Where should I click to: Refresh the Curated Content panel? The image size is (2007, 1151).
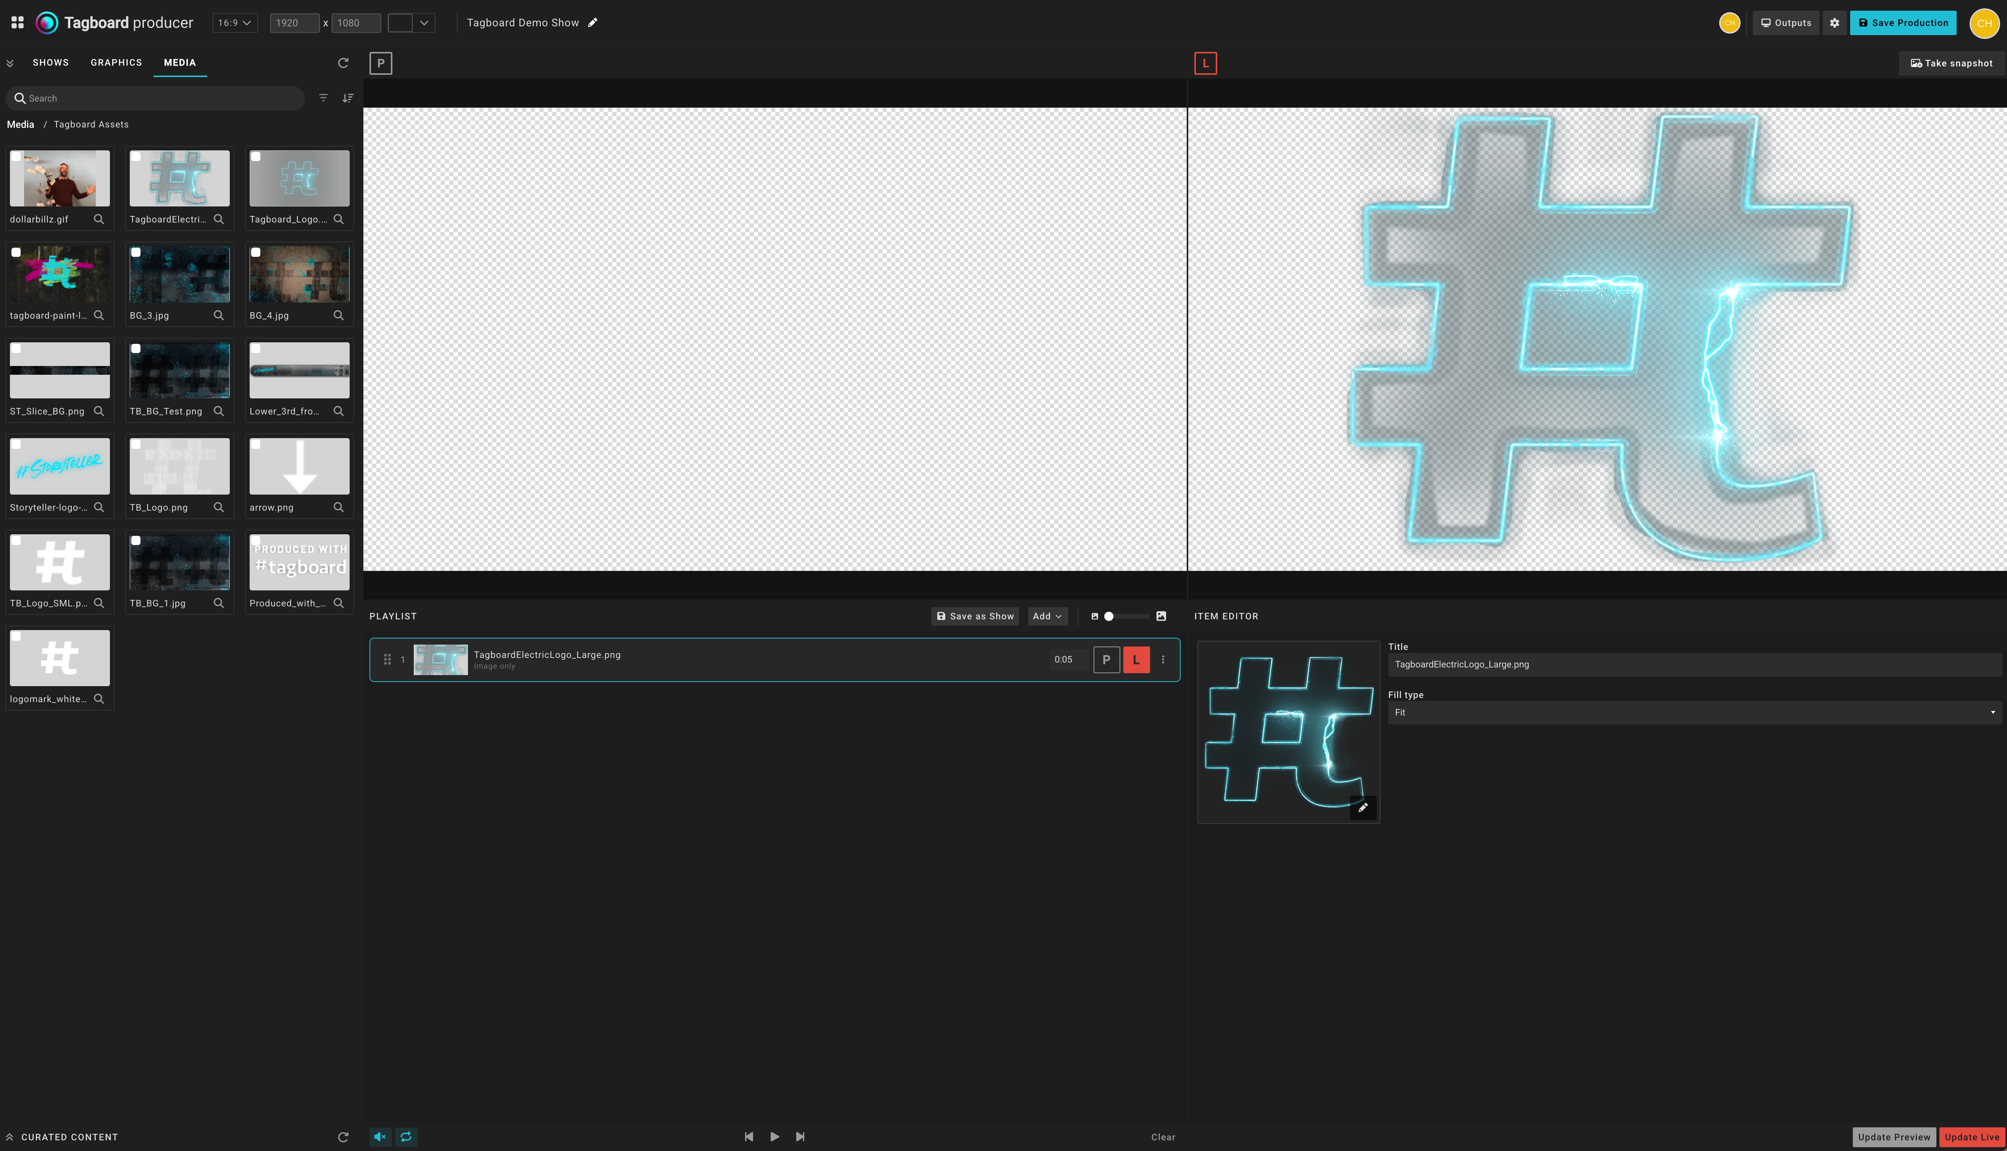(x=343, y=1137)
